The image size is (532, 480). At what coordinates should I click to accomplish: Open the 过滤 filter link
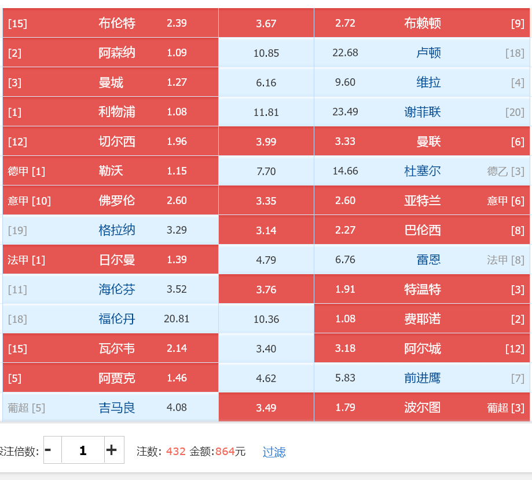click(274, 452)
